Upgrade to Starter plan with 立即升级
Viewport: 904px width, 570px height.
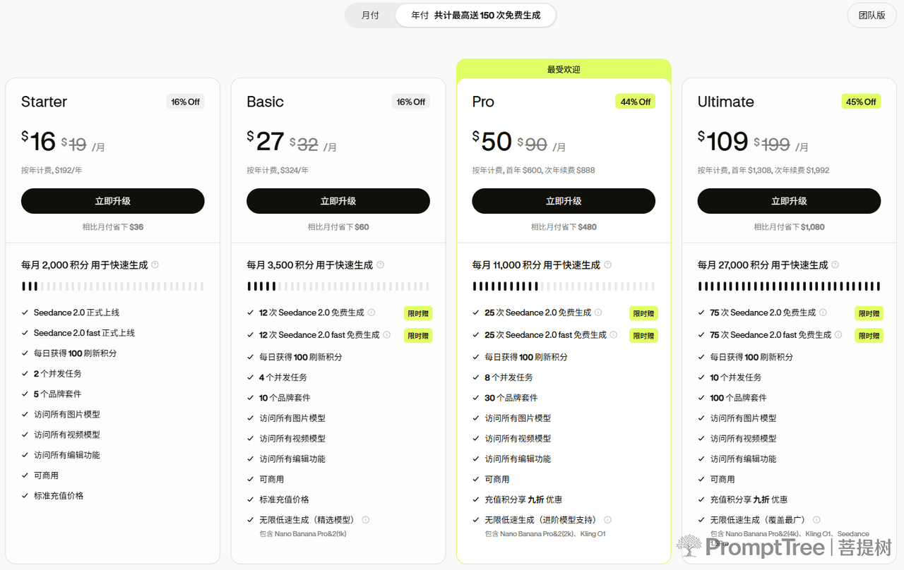113,201
